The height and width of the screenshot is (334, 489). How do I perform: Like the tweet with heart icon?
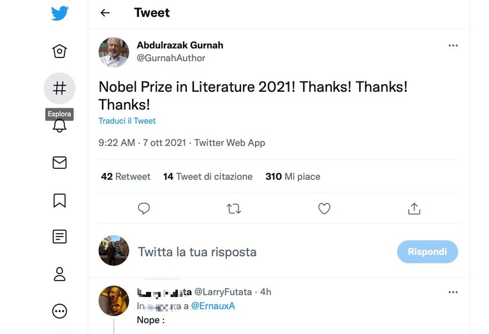point(325,208)
